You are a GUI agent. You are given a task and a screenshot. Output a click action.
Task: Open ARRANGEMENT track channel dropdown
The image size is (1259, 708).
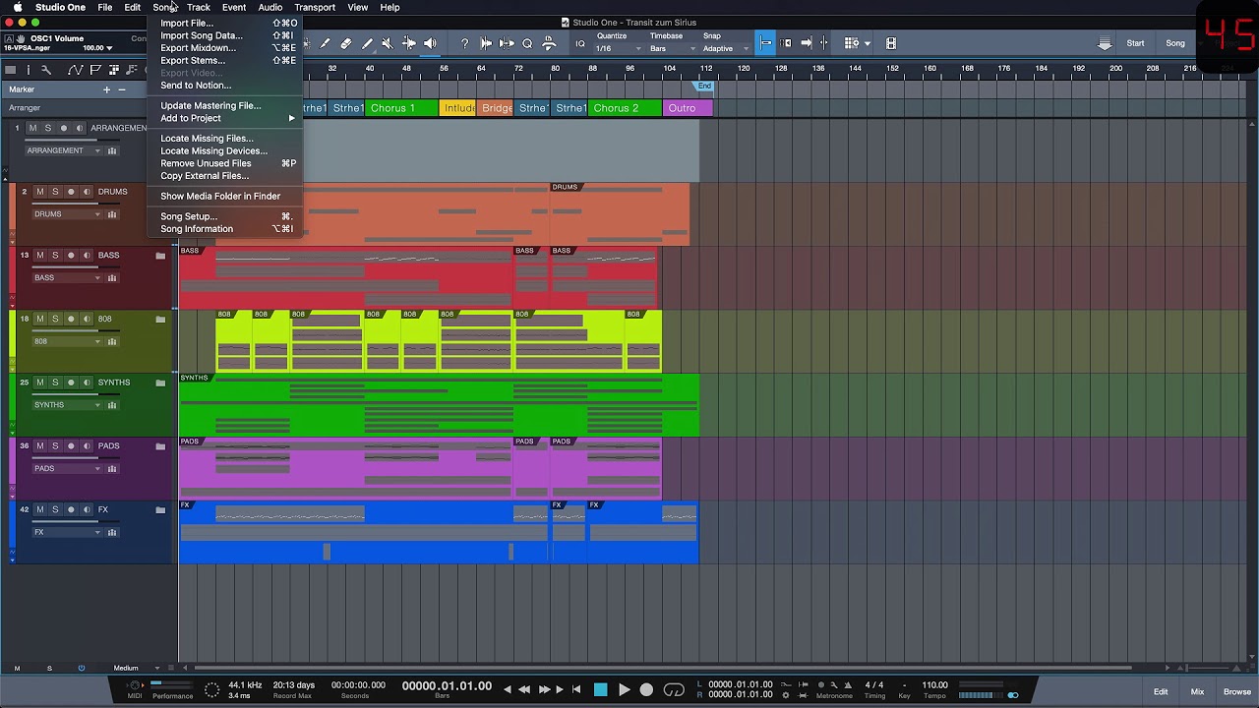63,151
